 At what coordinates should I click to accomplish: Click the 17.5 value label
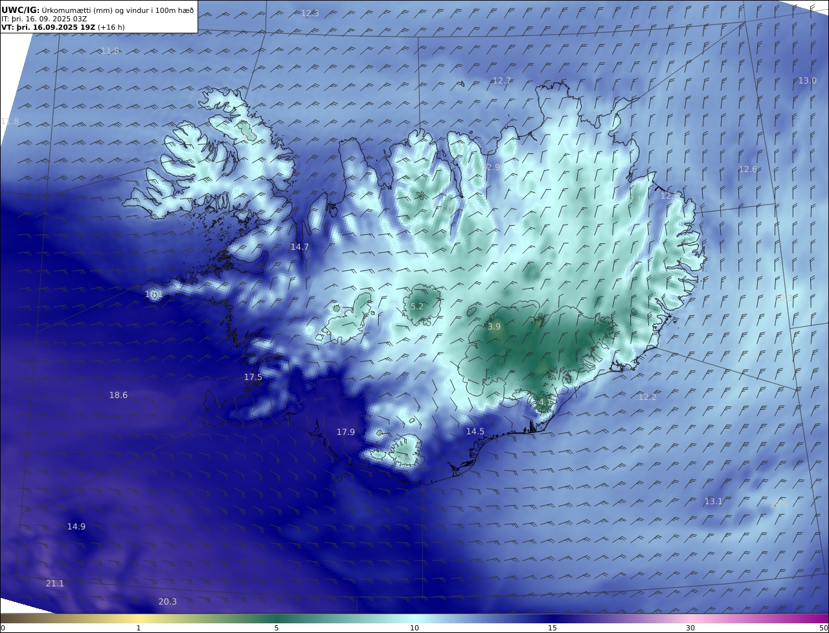tap(253, 377)
